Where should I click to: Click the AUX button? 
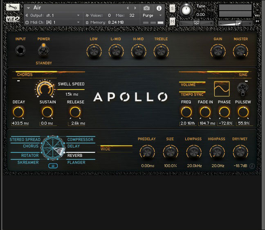[x=257, y=16]
